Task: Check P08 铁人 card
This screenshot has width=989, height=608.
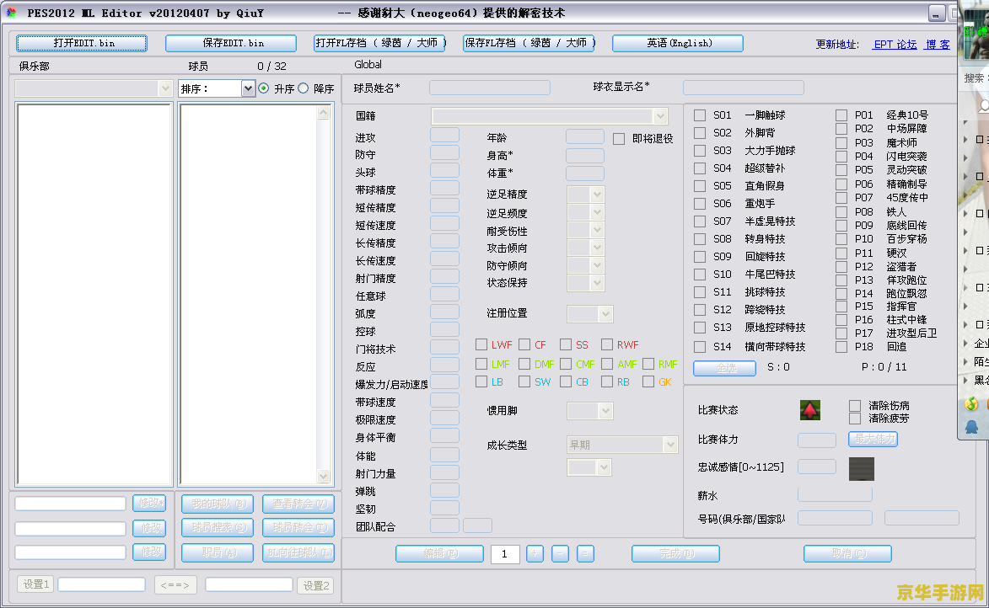Action: pyautogui.click(x=841, y=211)
